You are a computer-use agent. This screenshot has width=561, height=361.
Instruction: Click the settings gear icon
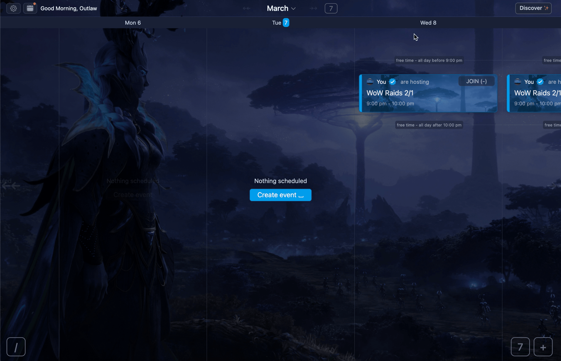pos(13,8)
